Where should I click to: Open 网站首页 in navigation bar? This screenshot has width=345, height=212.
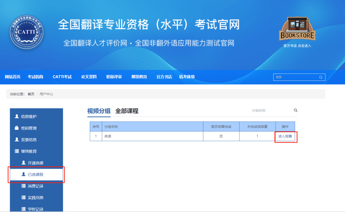click(13, 77)
